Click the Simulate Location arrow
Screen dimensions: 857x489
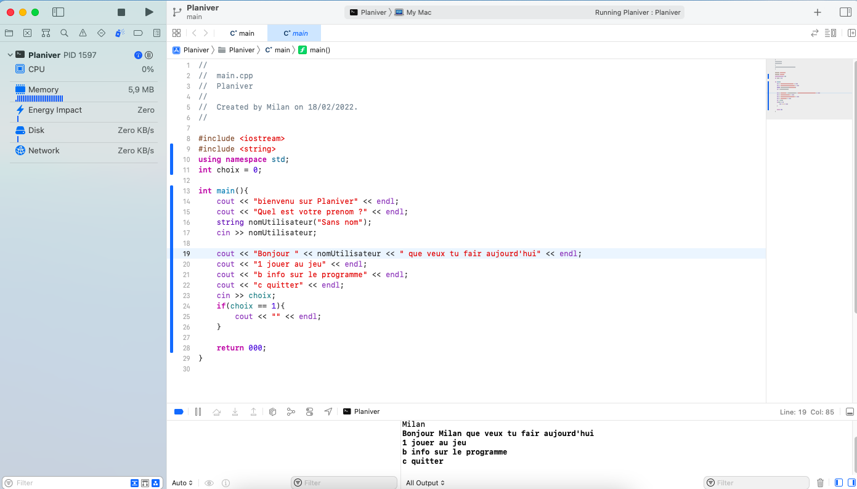click(x=328, y=411)
